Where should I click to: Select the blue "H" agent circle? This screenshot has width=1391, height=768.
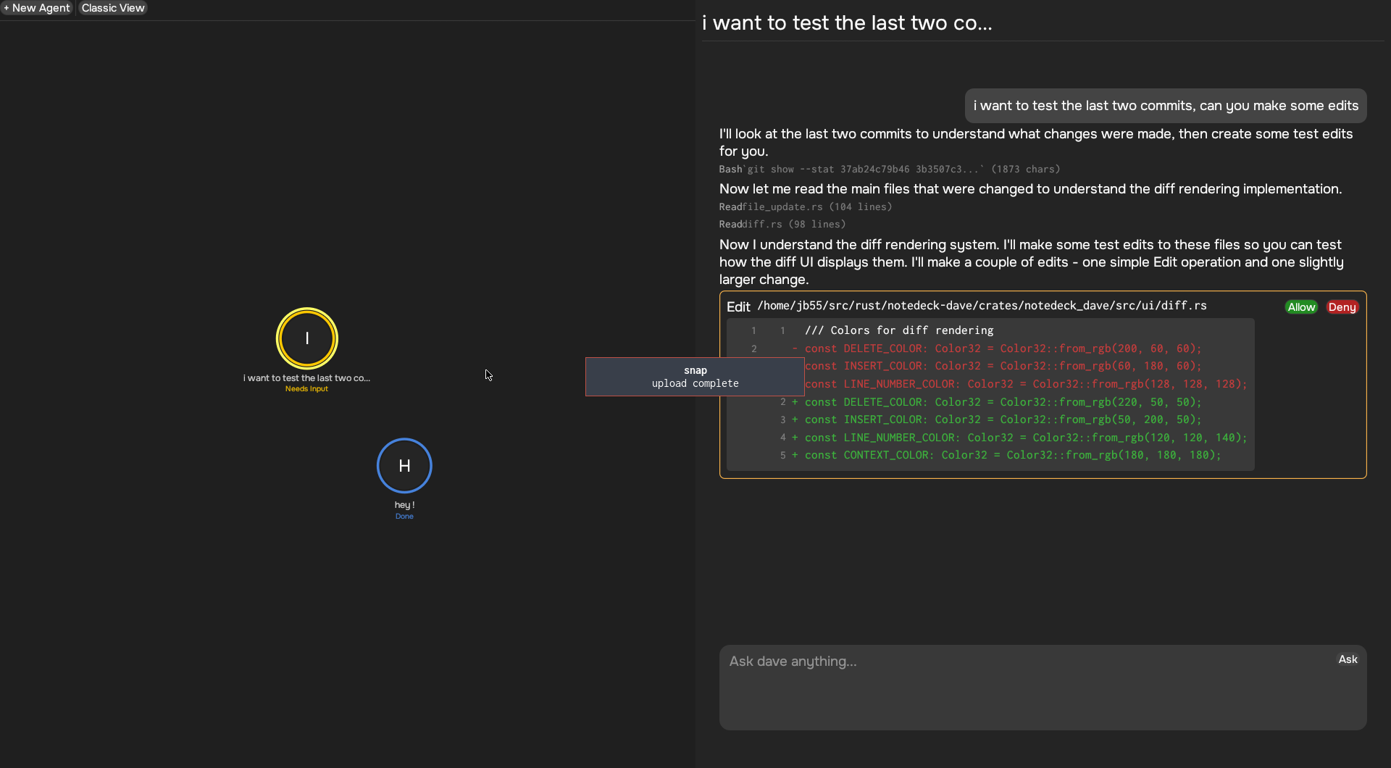tap(404, 466)
